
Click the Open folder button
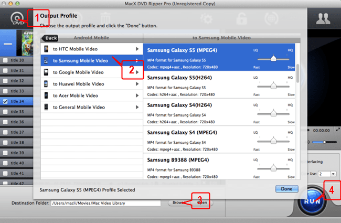coord(203,203)
